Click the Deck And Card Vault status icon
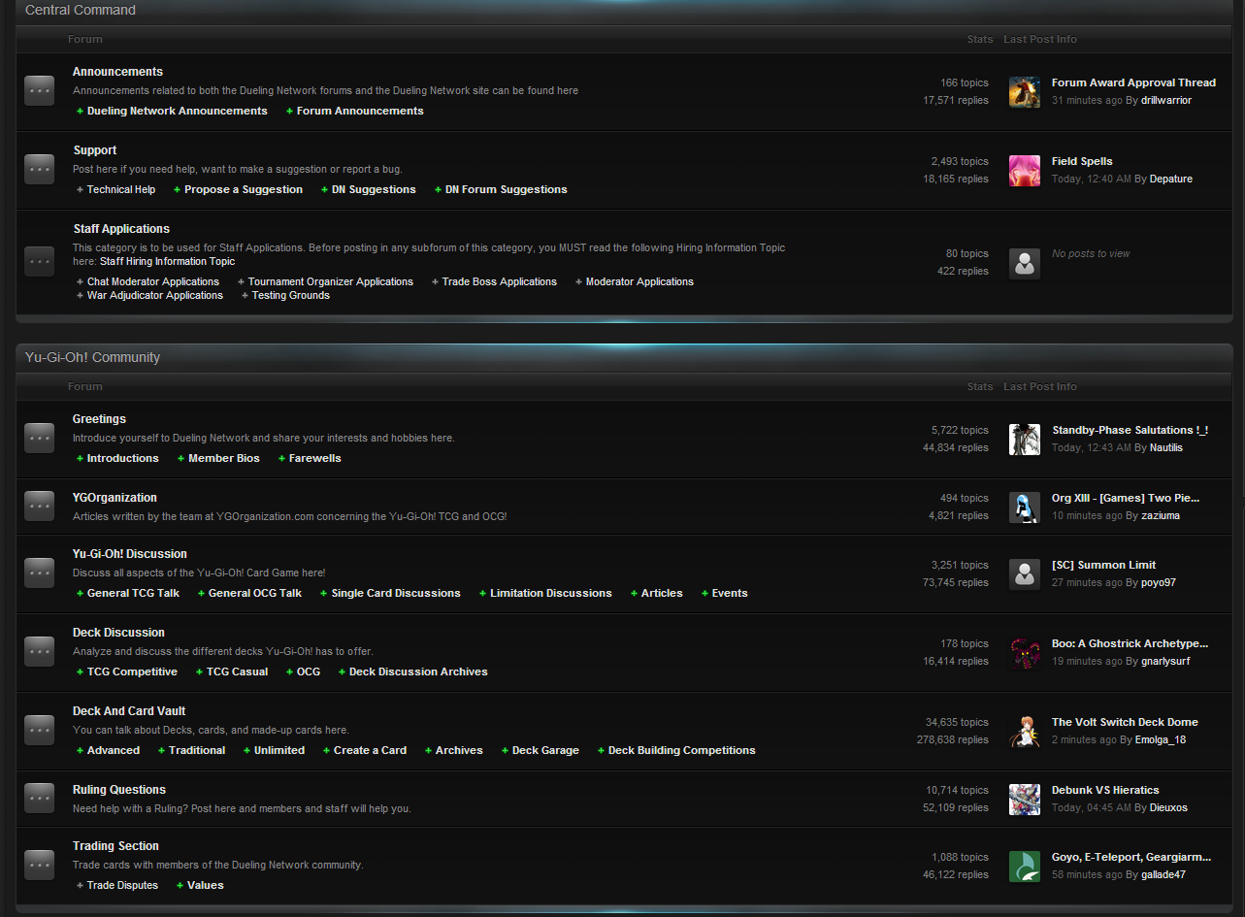1245x917 pixels. tap(40, 730)
